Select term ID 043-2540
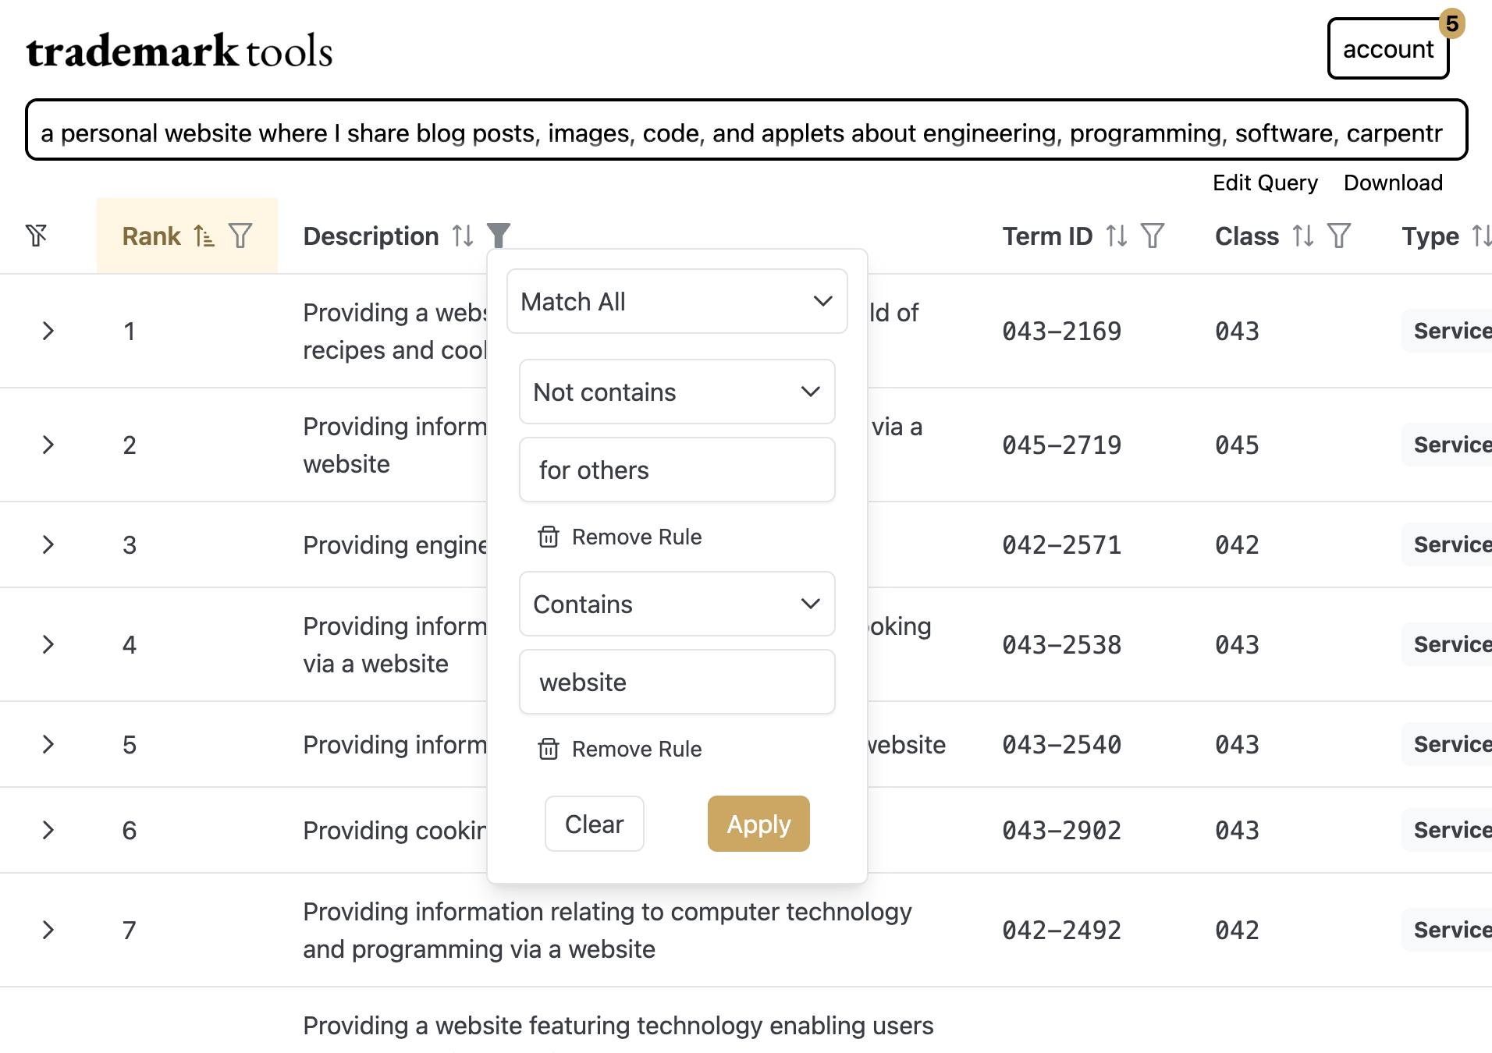Screen dimensions: 1492x1053 1062,744
